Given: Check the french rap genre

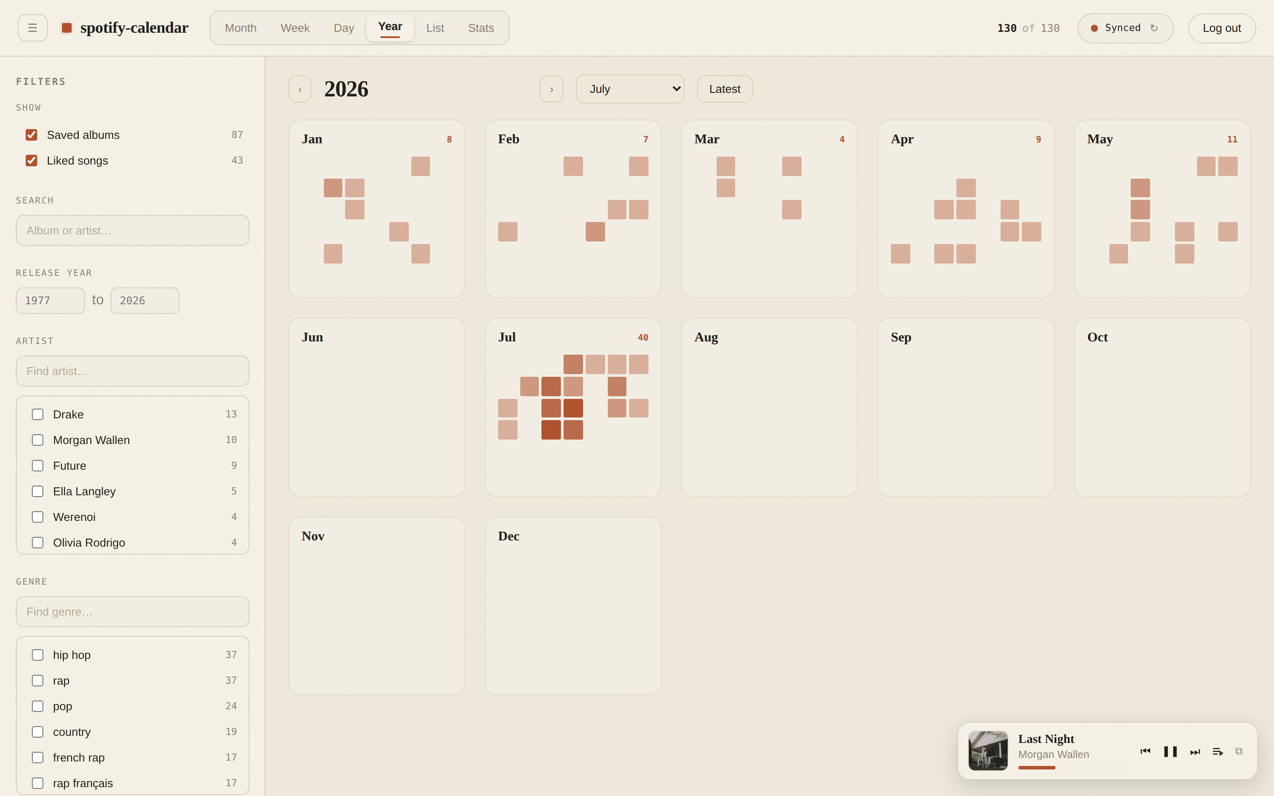Looking at the screenshot, I should coord(37,758).
